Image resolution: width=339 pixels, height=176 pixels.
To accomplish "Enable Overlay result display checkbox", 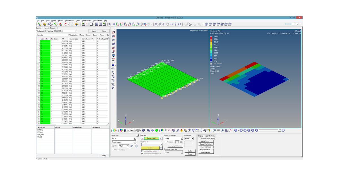I will pos(200,139).
